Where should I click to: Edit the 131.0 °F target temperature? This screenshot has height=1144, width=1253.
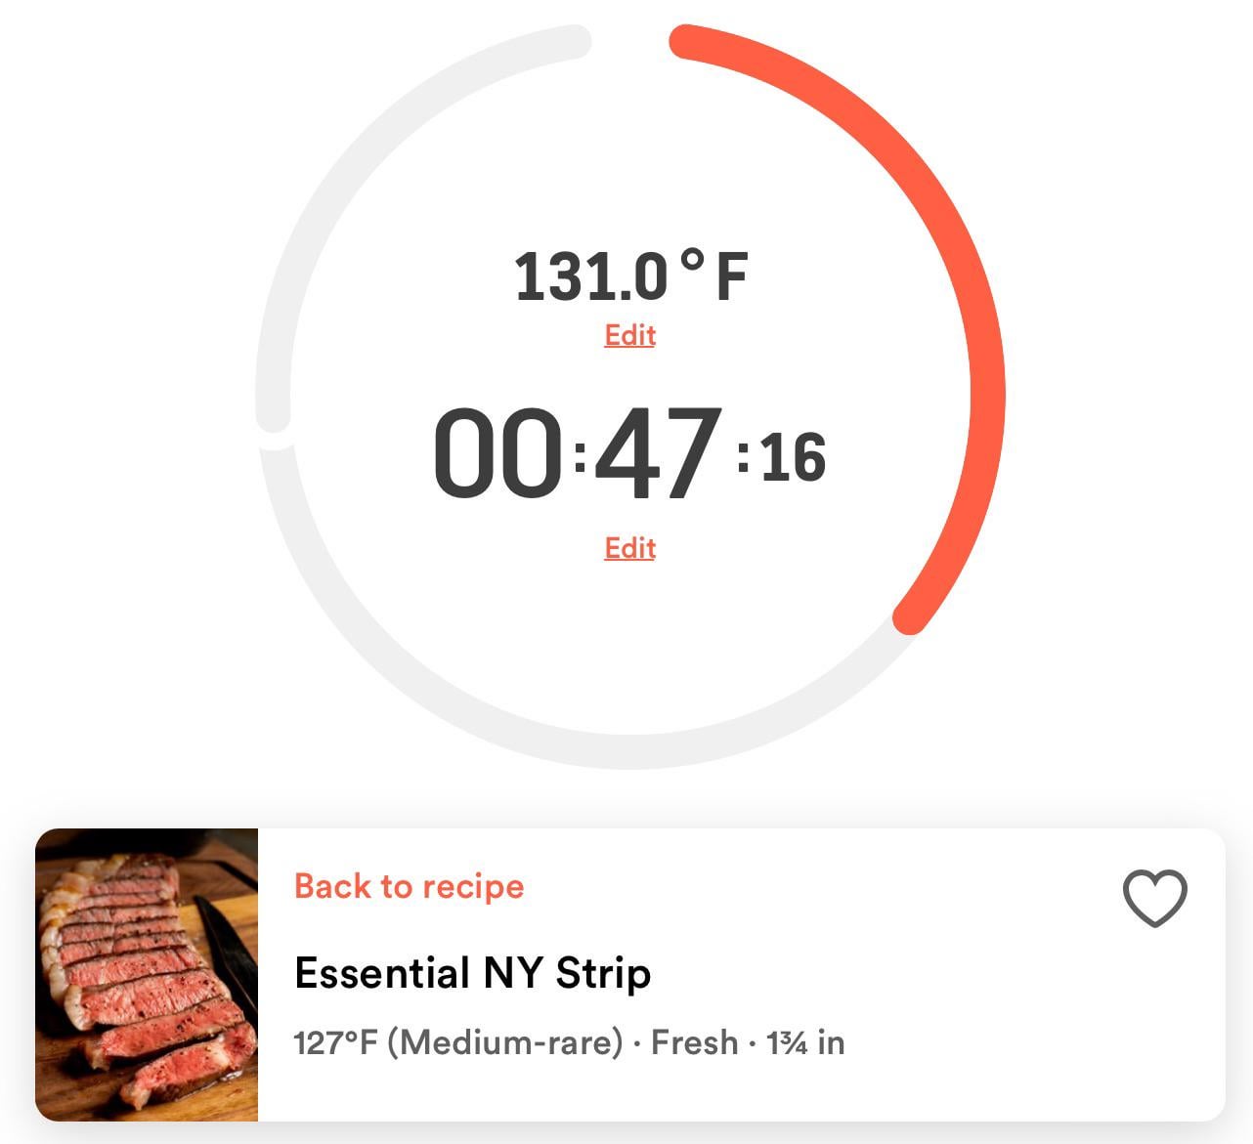pos(629,335)
